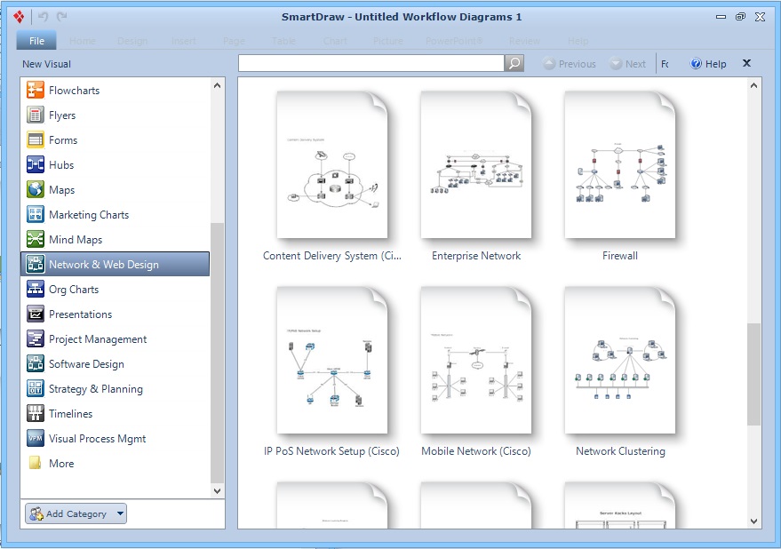Viewport: 781px width, 549px height.
Task: Click the Project Management icon
Action: tap(36, 339)
